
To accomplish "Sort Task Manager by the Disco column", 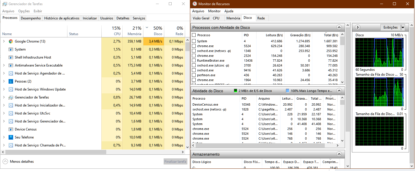I will [154, 31].
